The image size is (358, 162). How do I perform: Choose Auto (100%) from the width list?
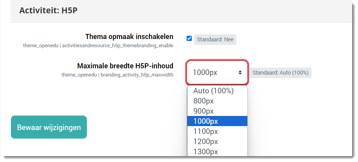(x=213, y=91)
